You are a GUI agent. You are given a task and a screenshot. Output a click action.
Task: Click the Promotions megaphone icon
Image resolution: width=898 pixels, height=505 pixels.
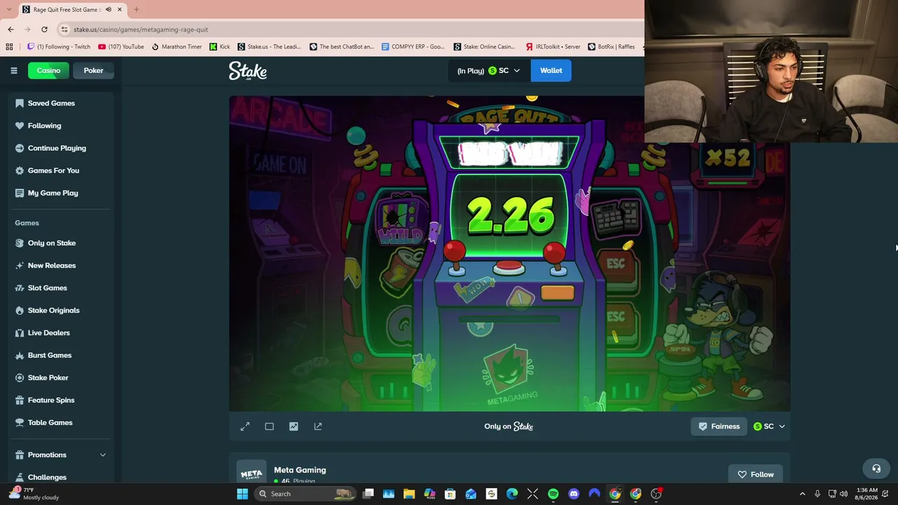[20, 454]
